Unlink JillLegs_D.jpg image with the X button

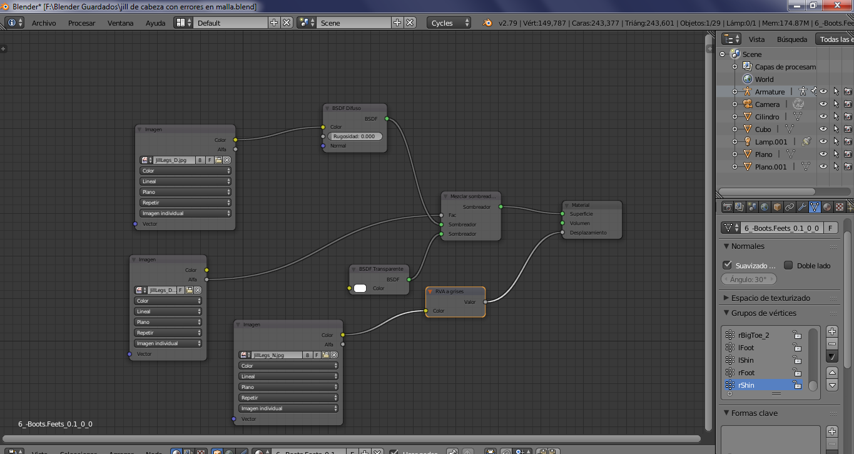click(x=227, y=160)
